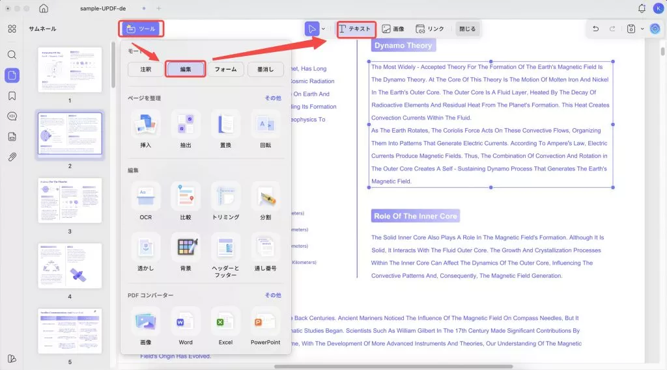Screen dimensions: 667x370
Task: Open the 通し番号 Bates numbering tool
Action: (266, 247)
